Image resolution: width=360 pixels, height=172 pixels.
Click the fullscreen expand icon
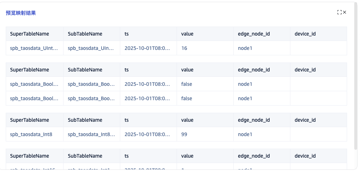click(339, 13)
